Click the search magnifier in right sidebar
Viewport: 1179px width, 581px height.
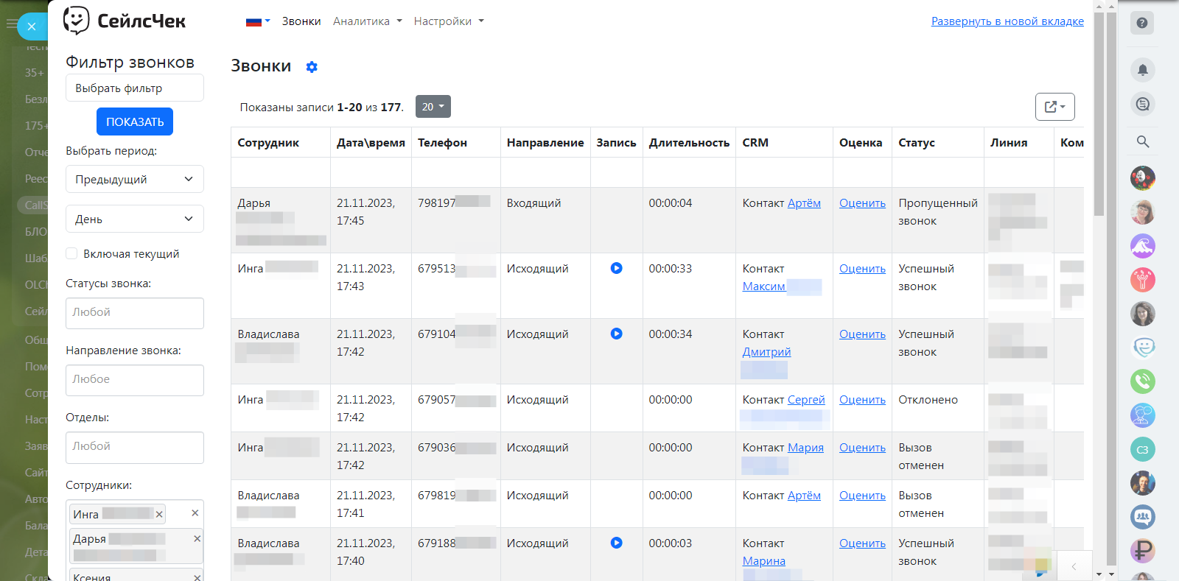[1142, 141]
